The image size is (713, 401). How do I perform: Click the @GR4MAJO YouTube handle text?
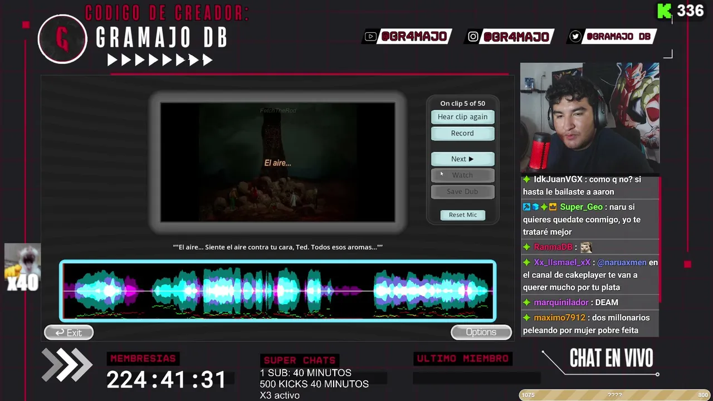(x=414, y=37)
